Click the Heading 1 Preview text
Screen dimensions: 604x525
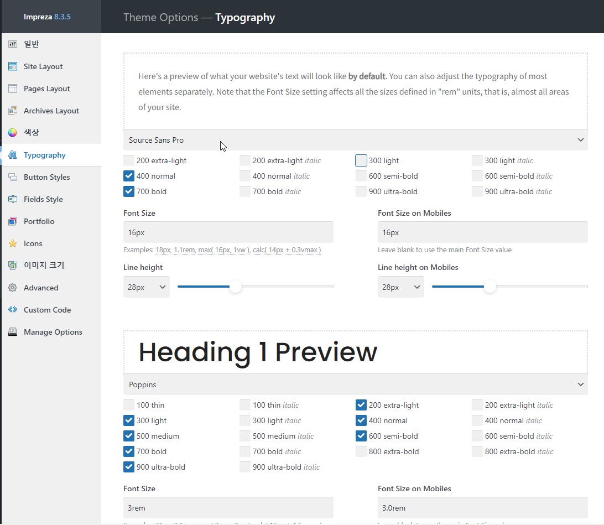(x=258, y=352)
